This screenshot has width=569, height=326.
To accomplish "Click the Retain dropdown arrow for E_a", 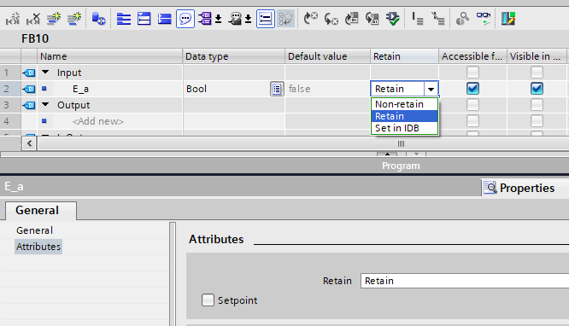I will (431, 89).
